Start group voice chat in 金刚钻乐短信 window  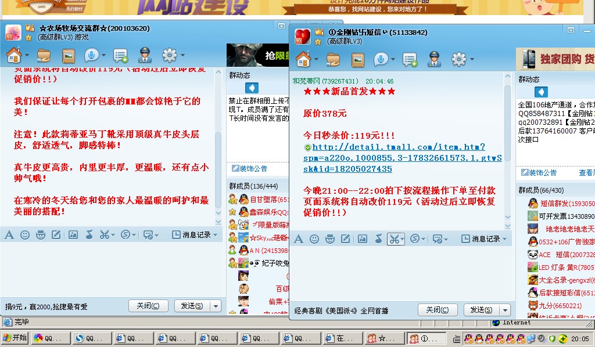tap(381, 59)
